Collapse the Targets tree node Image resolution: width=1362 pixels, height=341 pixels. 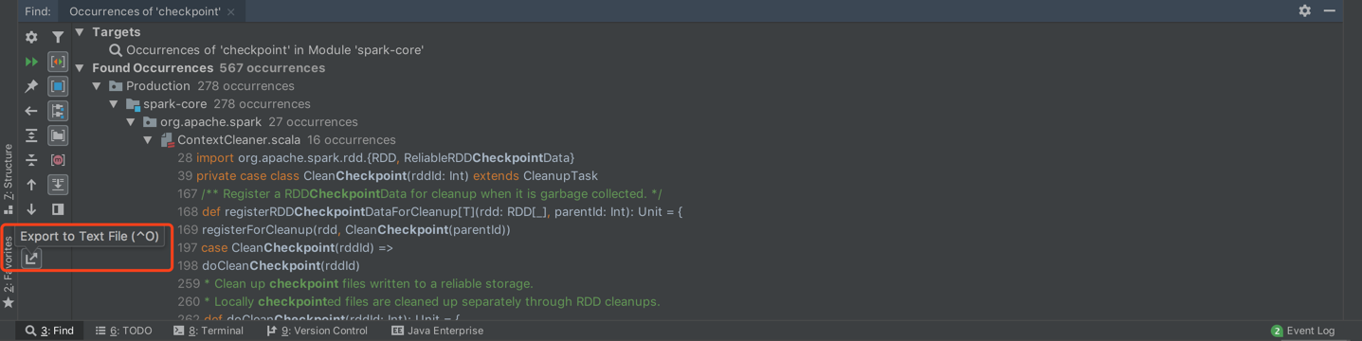[x=80, y=32]
